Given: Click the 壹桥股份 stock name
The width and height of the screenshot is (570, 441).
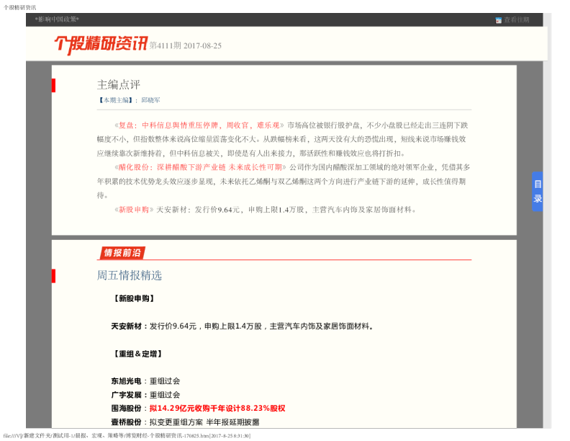Looking at the screenshot, I should tap(126, 422).
